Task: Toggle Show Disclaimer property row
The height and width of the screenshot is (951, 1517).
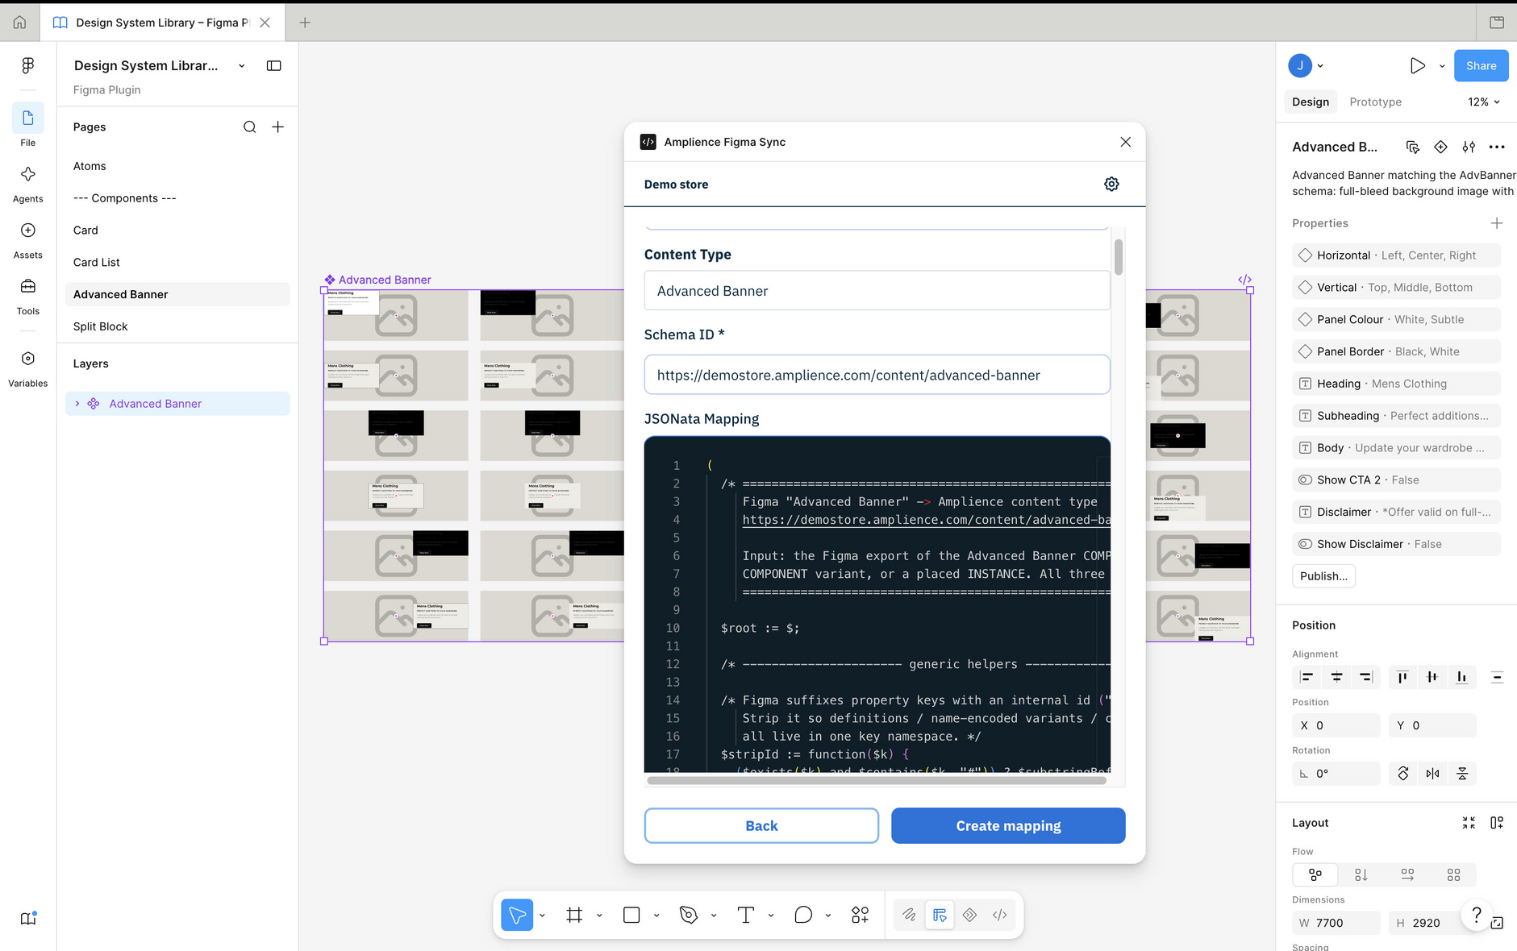Action: 1396,544
